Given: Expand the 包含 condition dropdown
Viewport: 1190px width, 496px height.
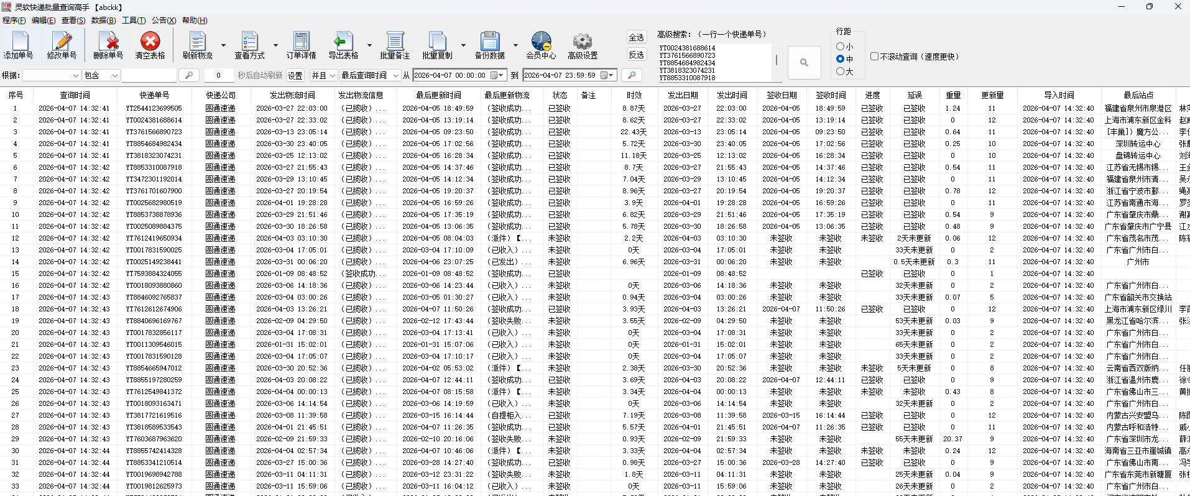Looking at the screenshot, I should pyautogui.click(x=101, y=75).
